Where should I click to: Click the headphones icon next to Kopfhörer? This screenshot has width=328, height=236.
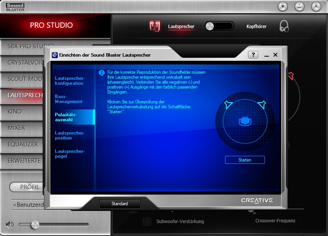click(284, 26)
